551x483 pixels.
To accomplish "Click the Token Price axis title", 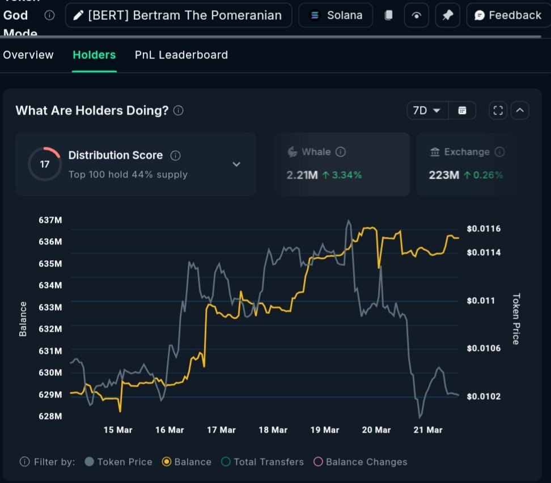I will click(x=516, y=319).
